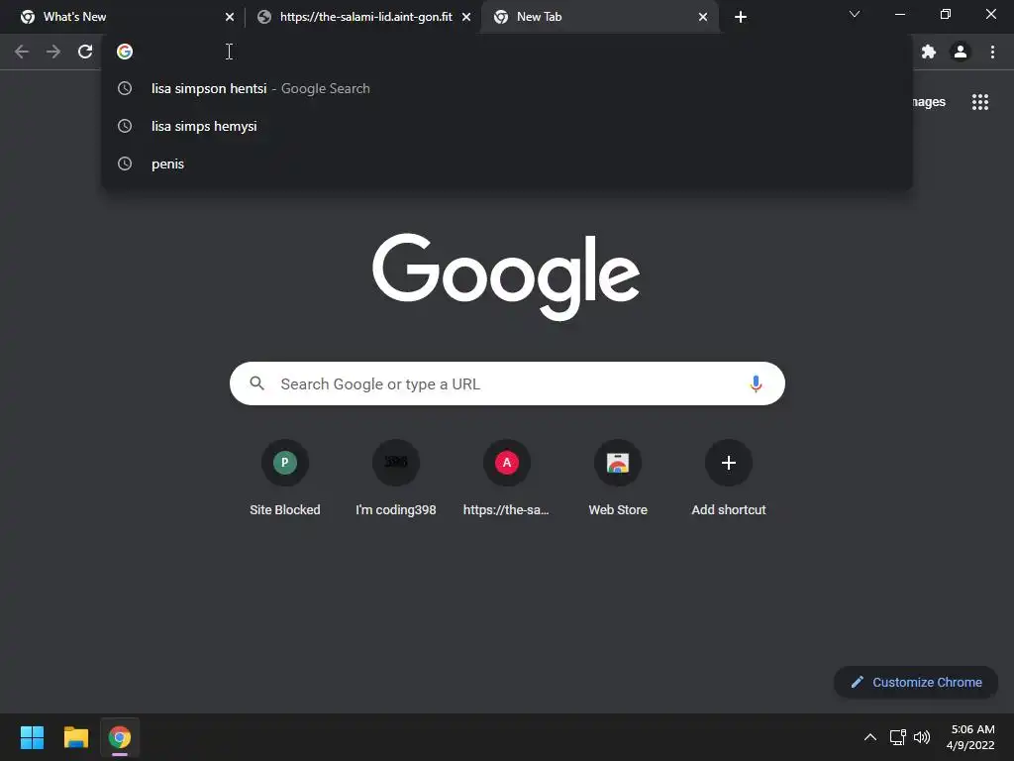Screen dimensions: 1014x761
Task: Open Chrome's three-dot menu
Action: click(992, 52)
